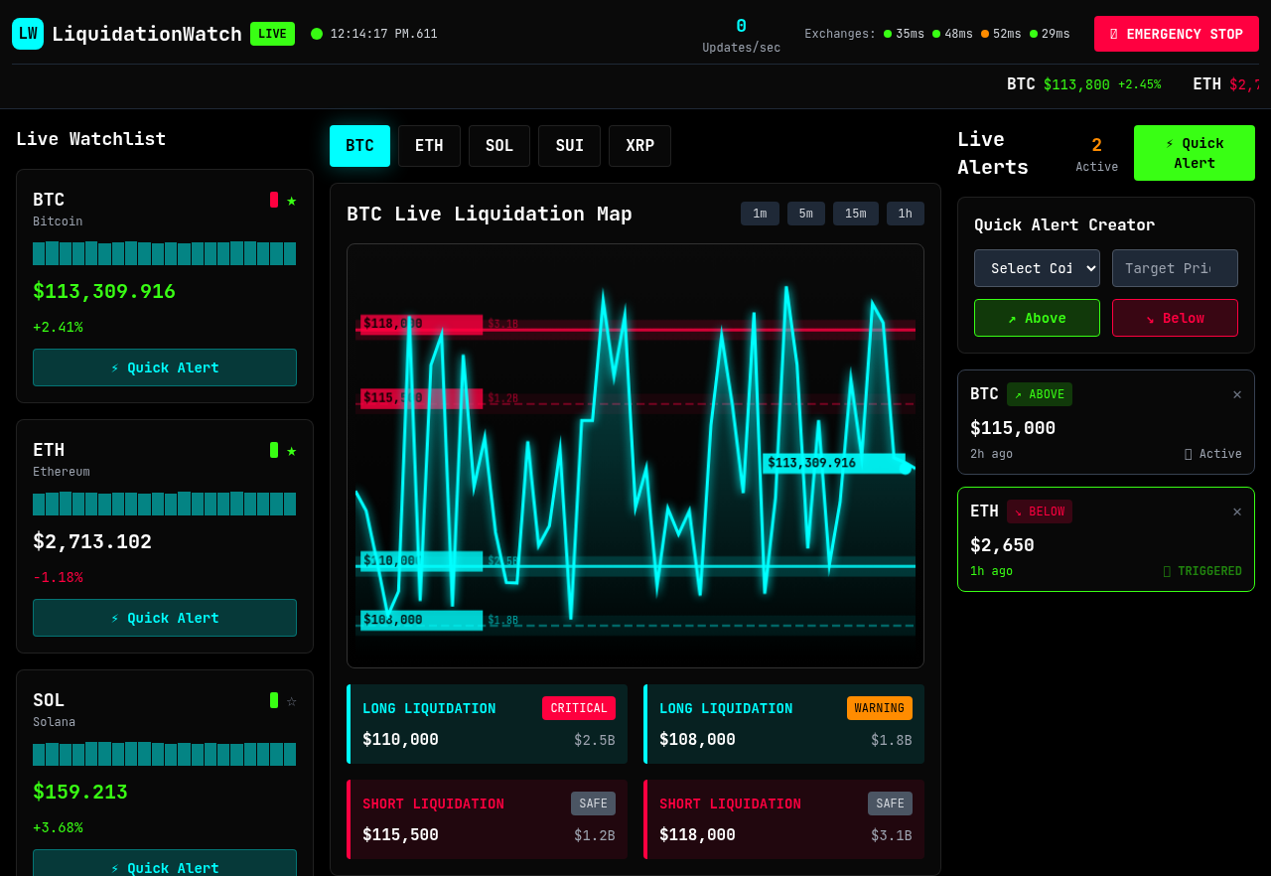The image size is (1271, 876).
Task: Toggle the favorite star on the BTC card
Action: point(293,200)
